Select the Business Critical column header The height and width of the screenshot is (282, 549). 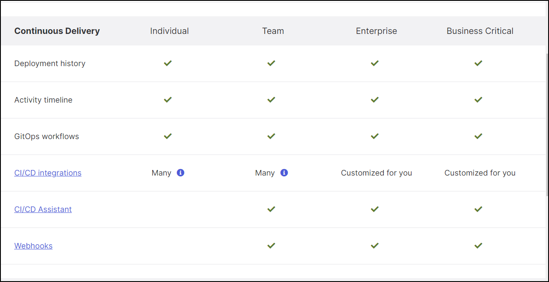[x=480, y=31]
